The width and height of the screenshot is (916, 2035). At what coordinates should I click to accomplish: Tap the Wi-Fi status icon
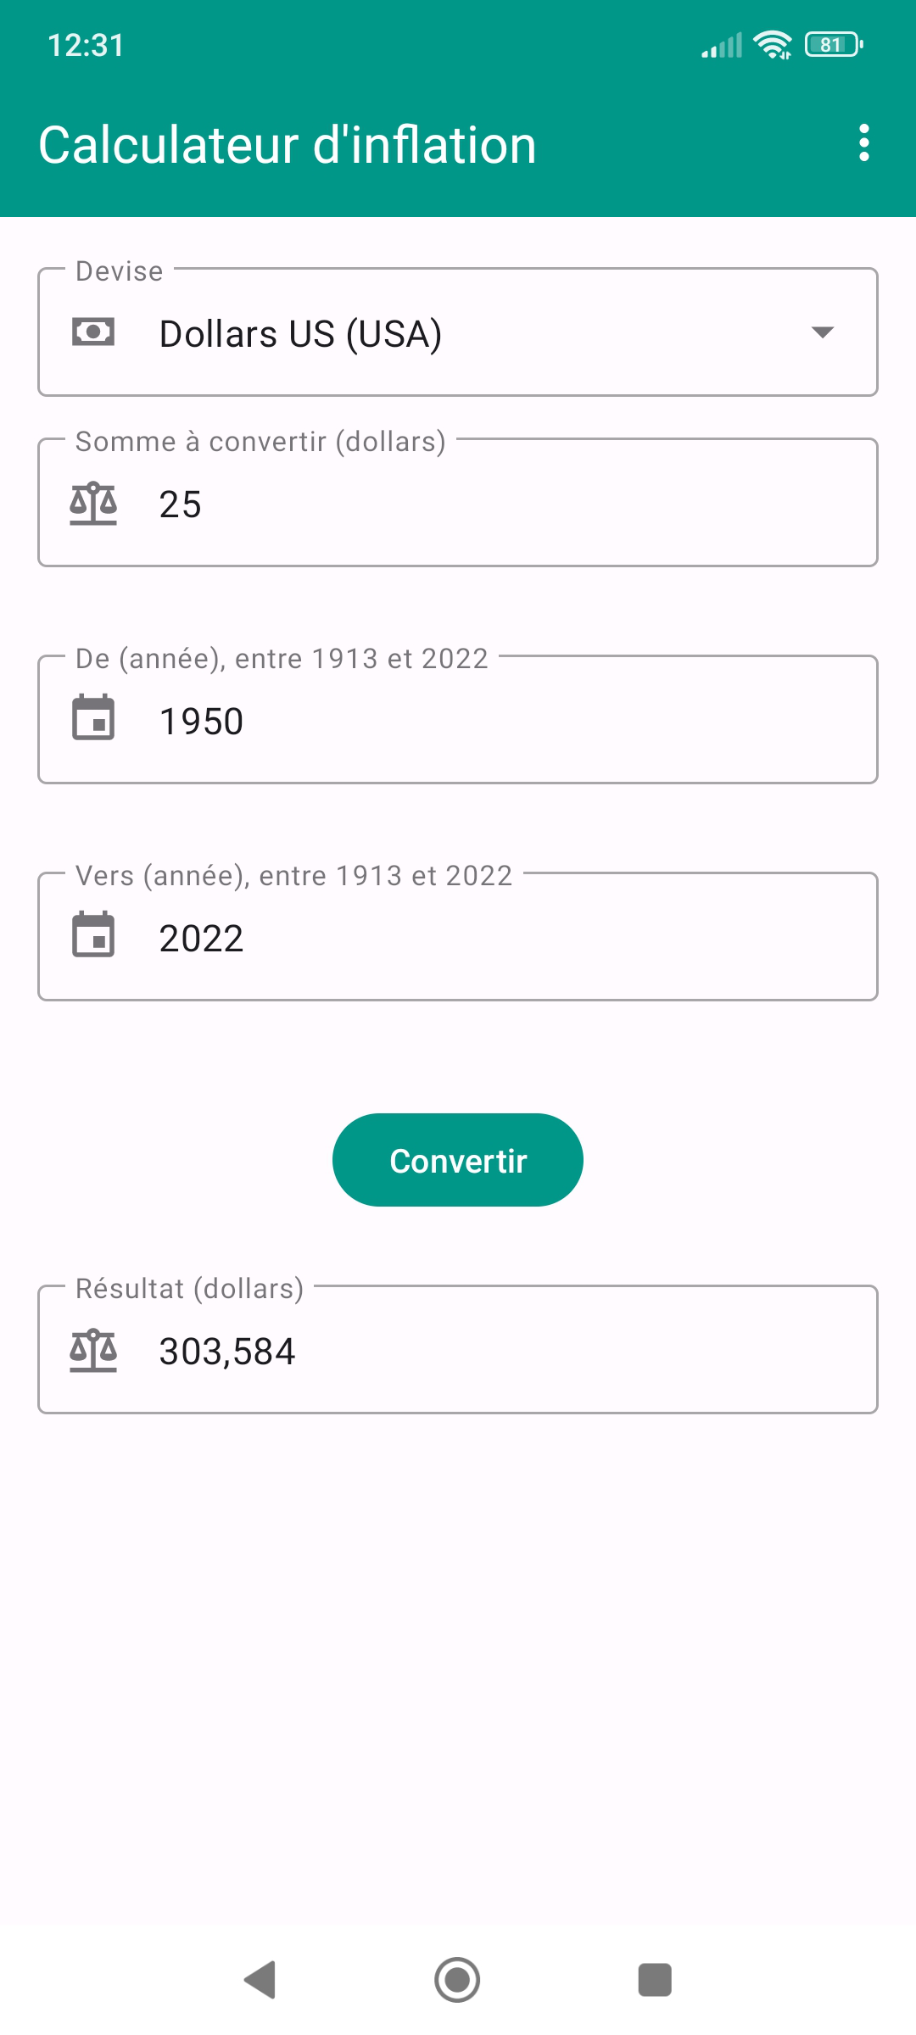(772, 45)
